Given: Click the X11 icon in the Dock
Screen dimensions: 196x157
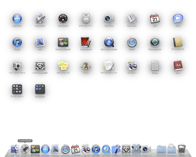Looking at the screenshot, I should click(x=136, y=149).
